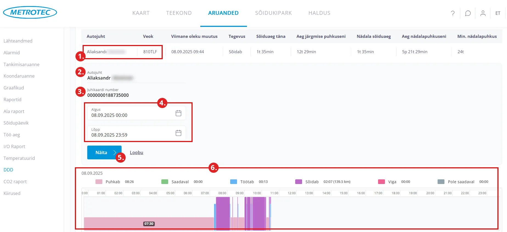Click the blue Töötab legend swatch
This screenshot has width=507, height=232.
[233, 182]
